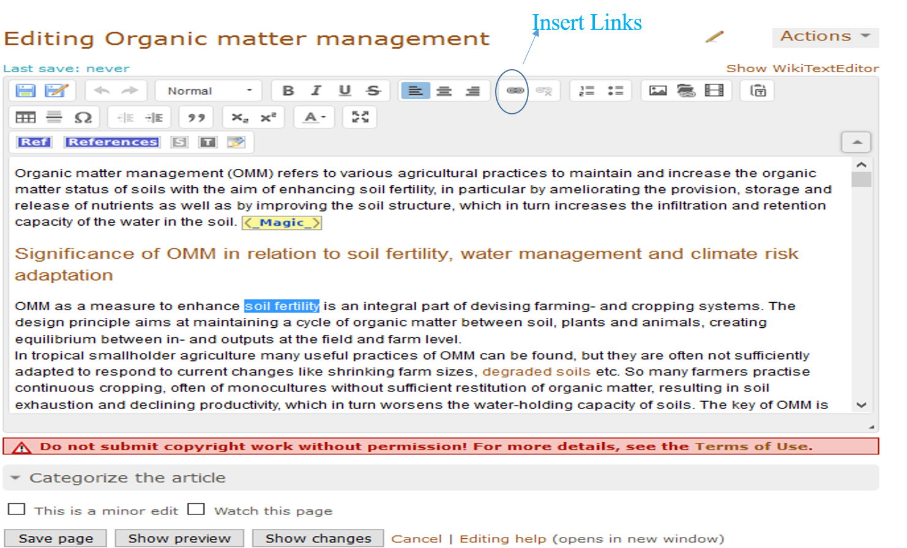The image size is (907, 548).
Task: Maximize the editor with fullscreen icon
Action: (x=360, y=117)
